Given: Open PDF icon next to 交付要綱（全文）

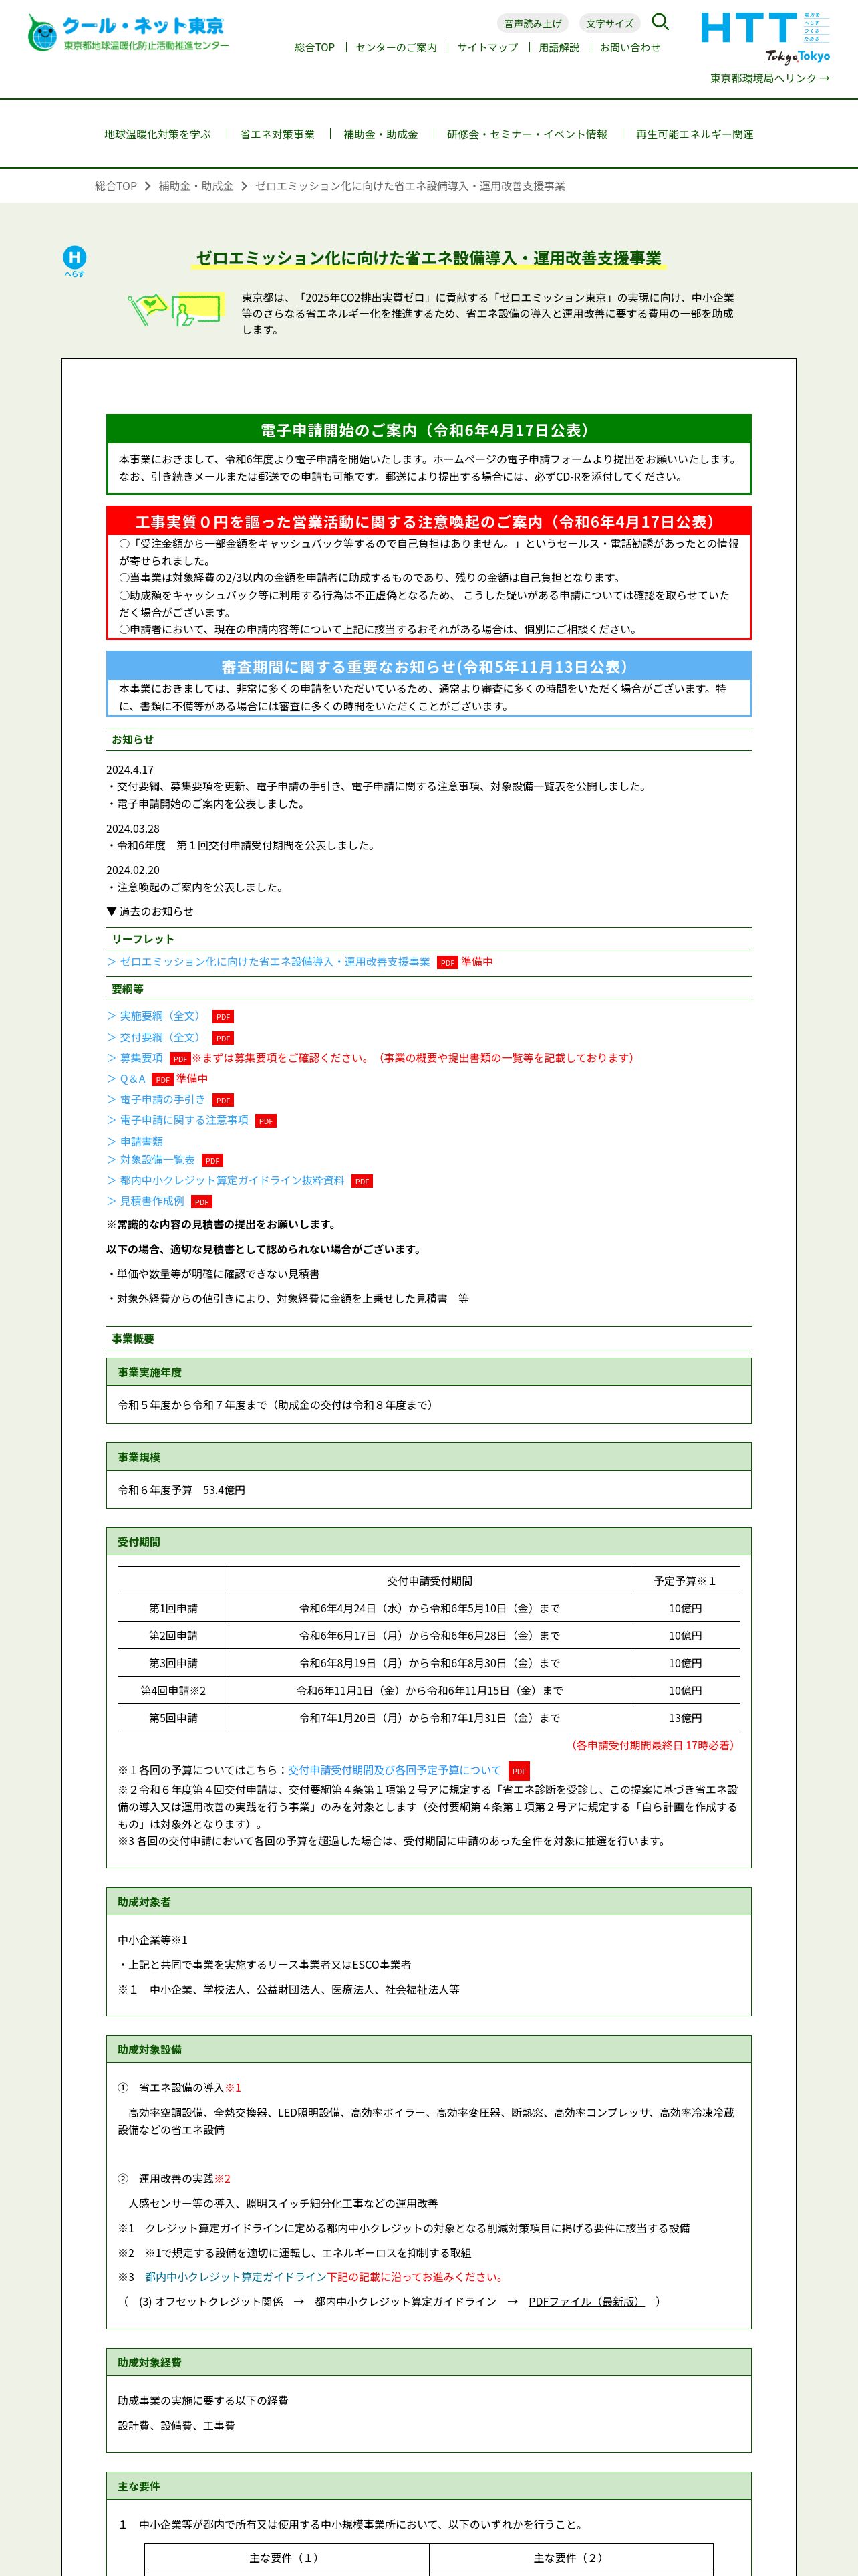Looking at the screenshot, I should pyautogui.click(x=223, y=1038).
